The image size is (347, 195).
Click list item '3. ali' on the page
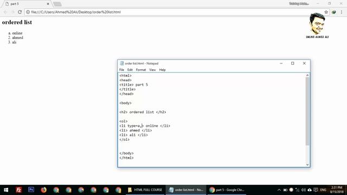tap(12, 42)
